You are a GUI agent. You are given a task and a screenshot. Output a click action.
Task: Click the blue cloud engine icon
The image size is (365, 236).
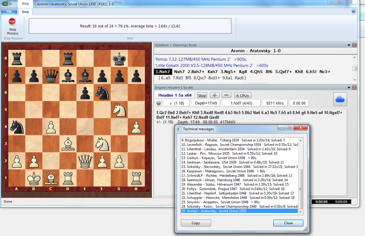click(x=340, y=99)
